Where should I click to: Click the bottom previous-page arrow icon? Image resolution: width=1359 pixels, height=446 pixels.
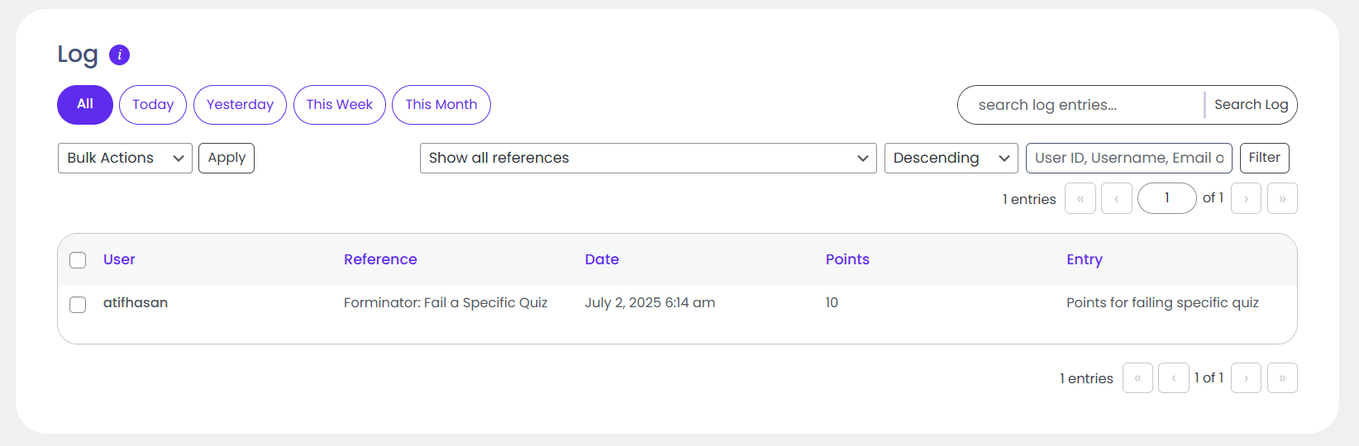(x=1173, y=378)
